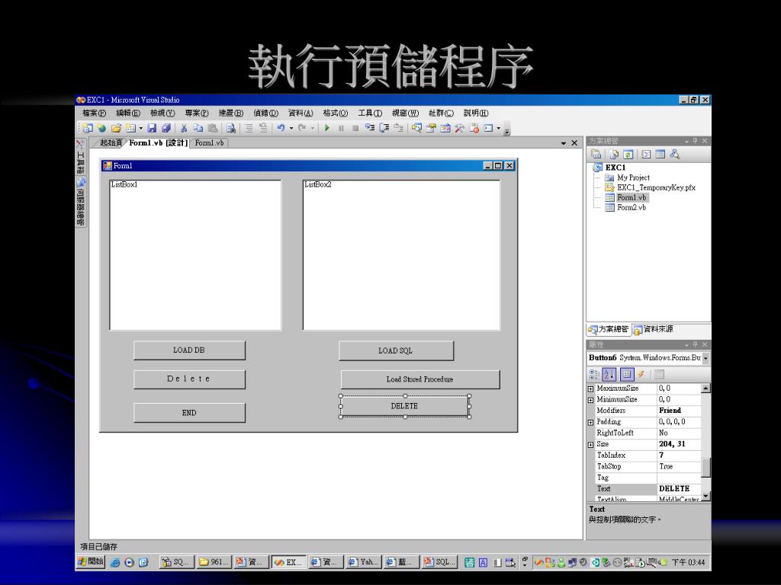Click Windows Media Player quick launch icon
This screenshot has width=781, height=585.
click(x=129, y=562)
